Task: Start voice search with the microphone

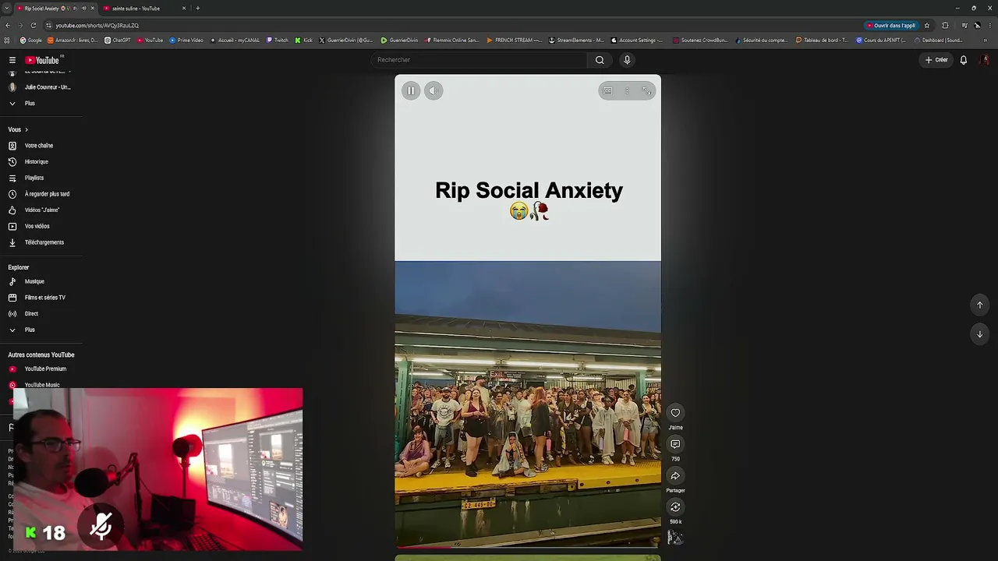Action: 627,60
